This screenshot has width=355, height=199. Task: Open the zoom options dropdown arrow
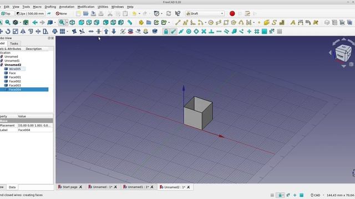[x=67, y=23]
